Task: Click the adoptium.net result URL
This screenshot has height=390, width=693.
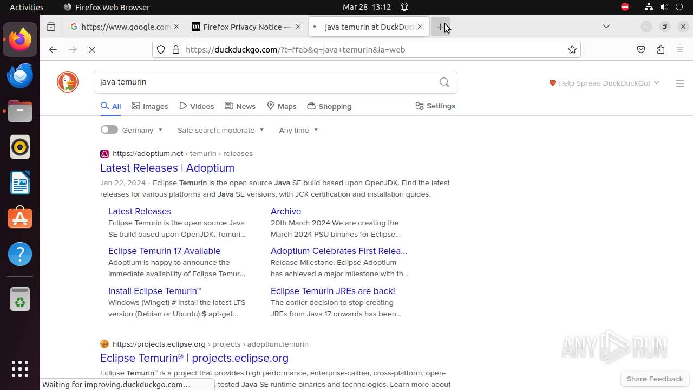Action: [182, 153]
